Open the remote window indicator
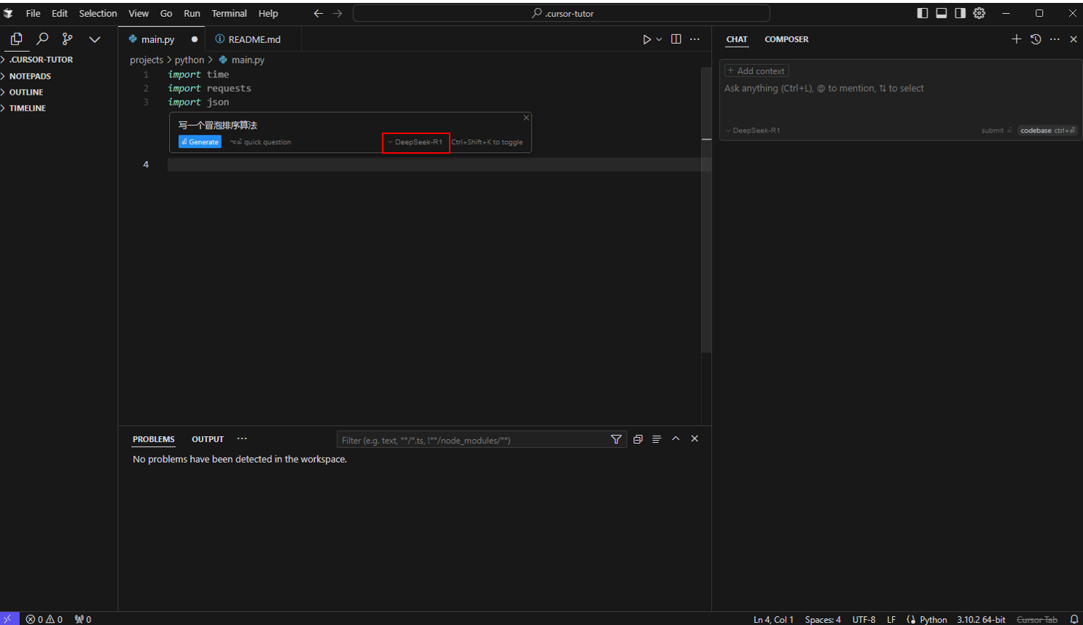The height and width of the screenshot is (625, 1083). pyautogui.click(x=8, y=618)
